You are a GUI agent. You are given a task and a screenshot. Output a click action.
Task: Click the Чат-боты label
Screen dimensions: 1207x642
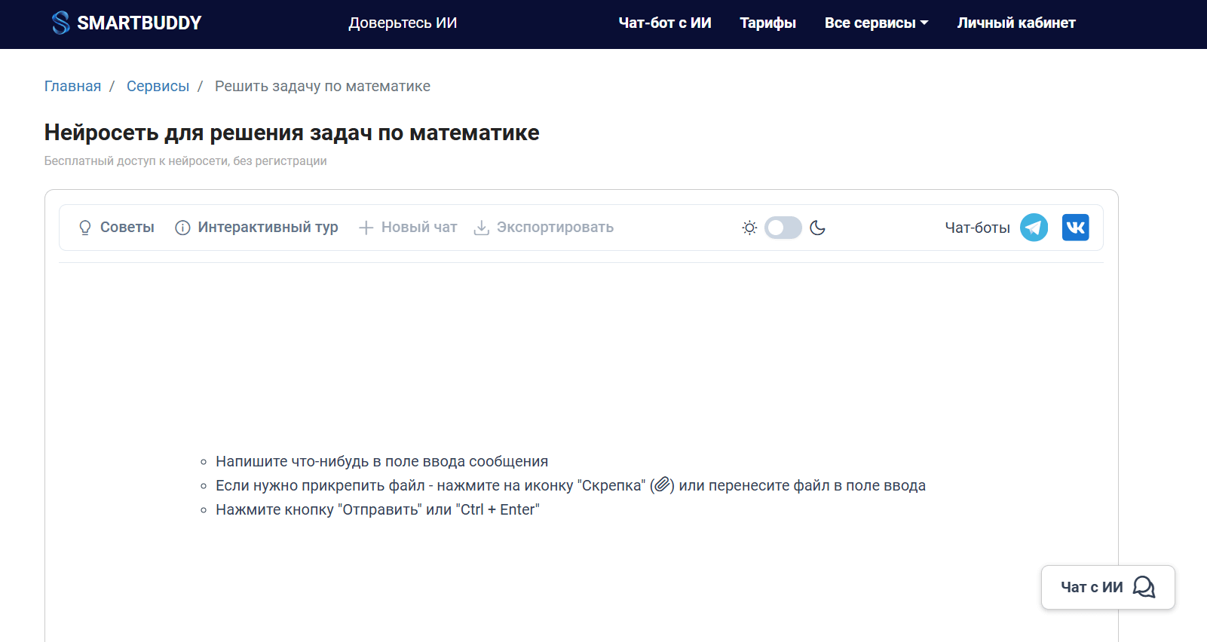pos(977,228)
